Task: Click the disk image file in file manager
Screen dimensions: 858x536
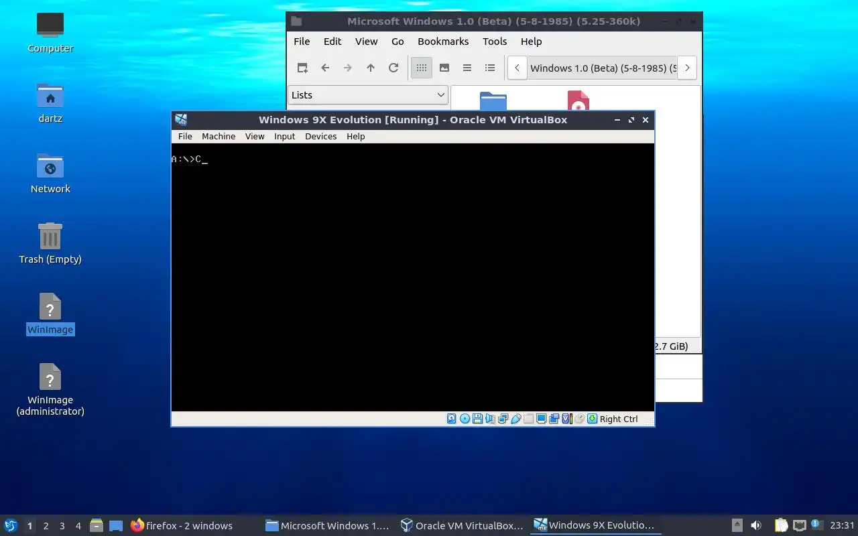Action: (578, 100)
